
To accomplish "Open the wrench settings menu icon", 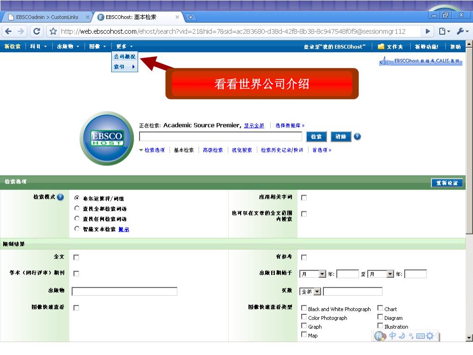I will [x=463, y=31].
